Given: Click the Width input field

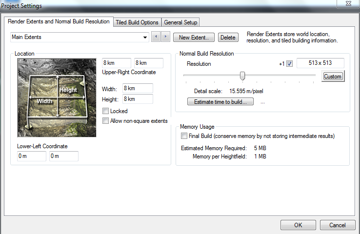Looking at the screenshot, I should point(138,88).
